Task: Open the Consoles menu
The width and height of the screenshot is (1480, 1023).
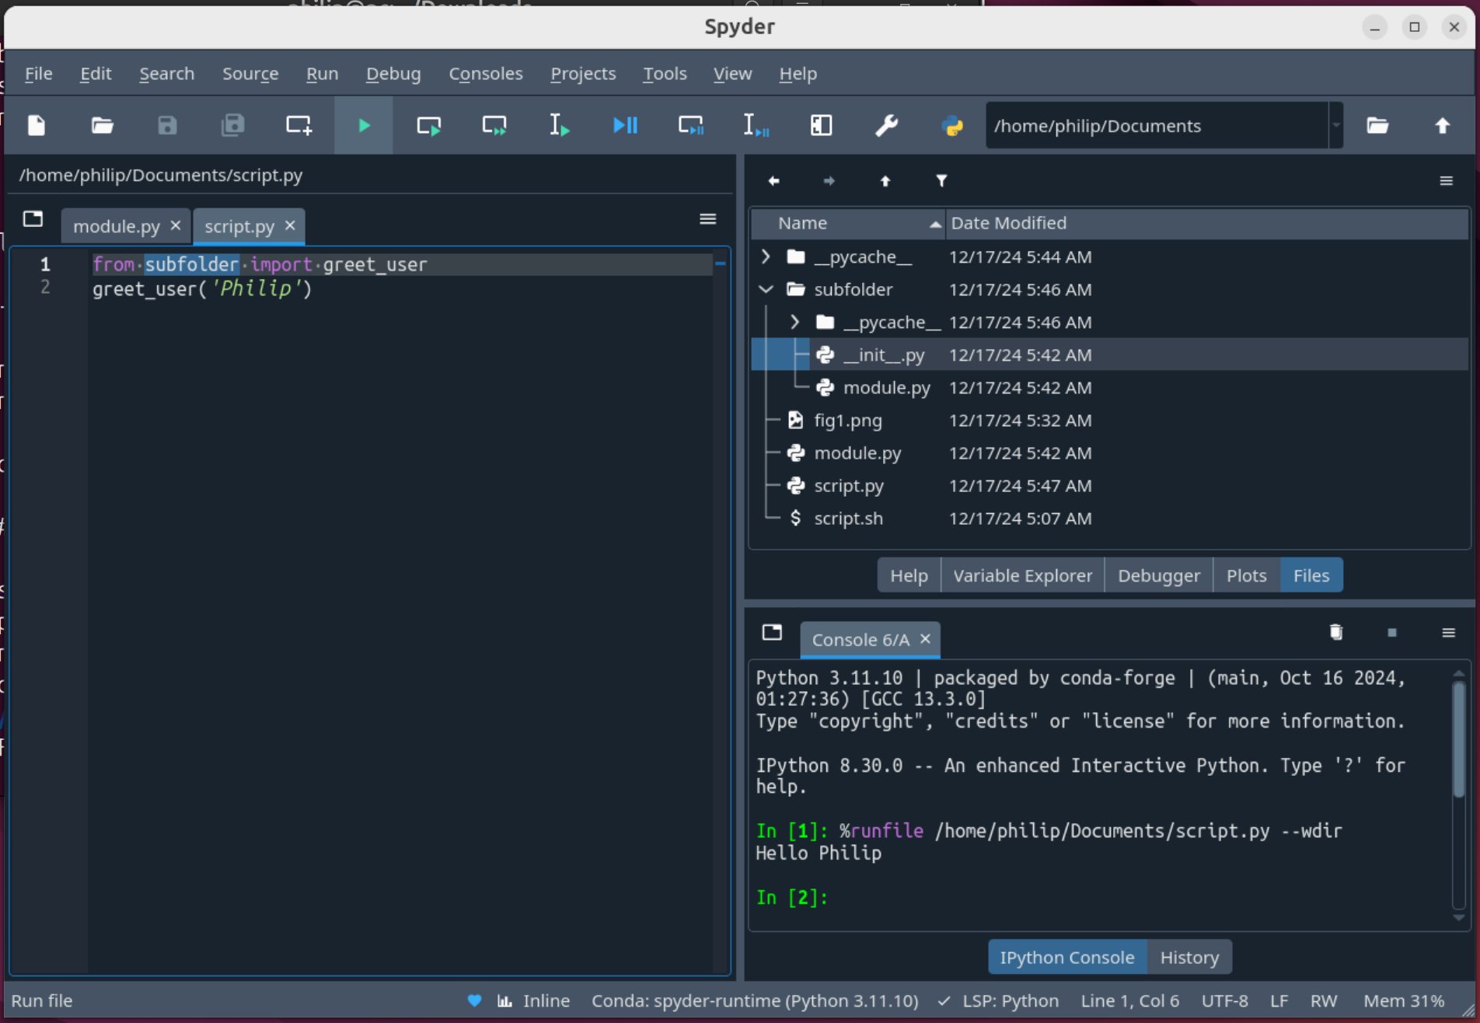Action: 486,73
